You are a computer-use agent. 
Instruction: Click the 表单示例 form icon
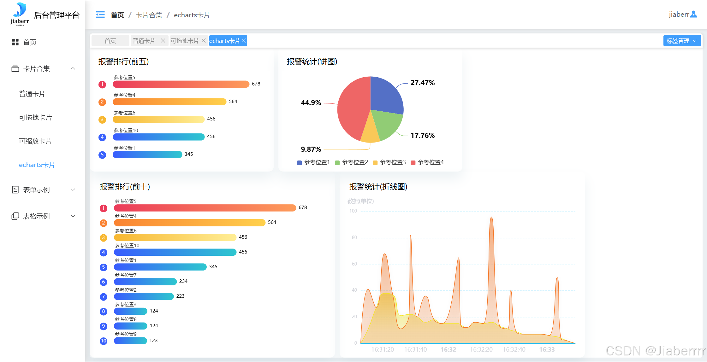pyautogui.click(x=15, y=190)
